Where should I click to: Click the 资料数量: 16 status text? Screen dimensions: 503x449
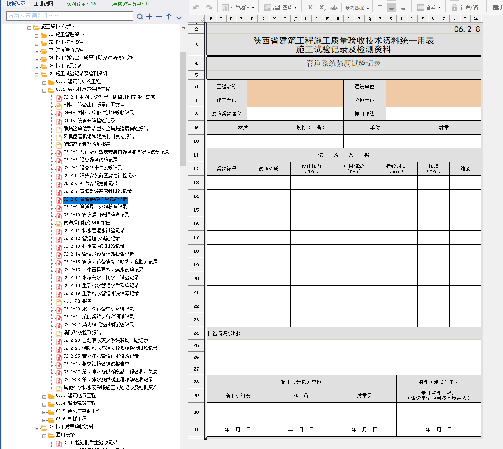[x=81, y=4]
